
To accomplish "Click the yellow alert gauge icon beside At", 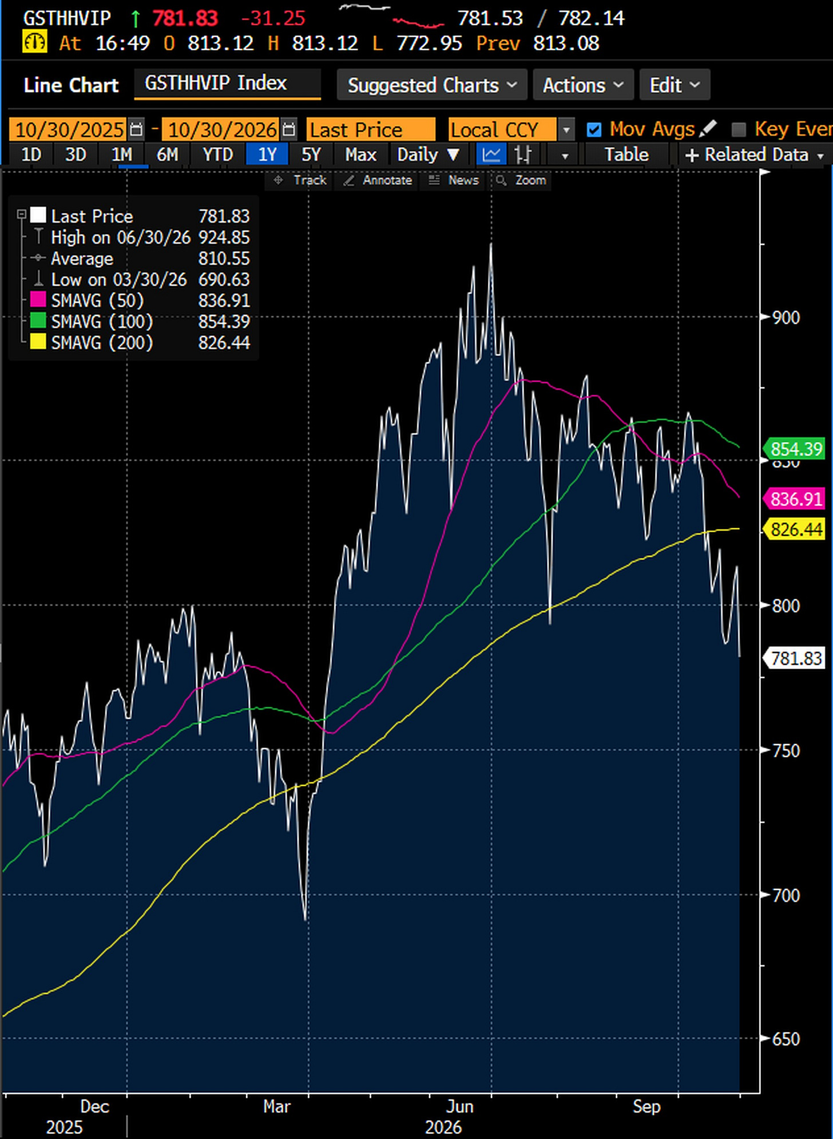I will [34, 43].
